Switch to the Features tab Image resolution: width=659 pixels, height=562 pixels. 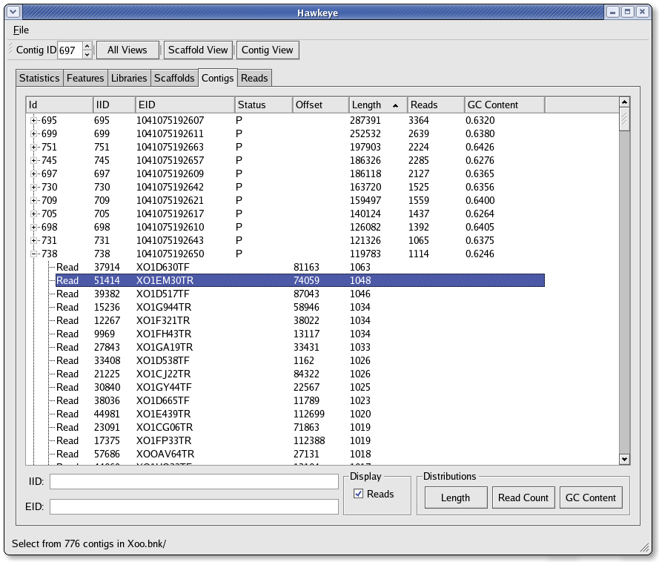(85, 78)
